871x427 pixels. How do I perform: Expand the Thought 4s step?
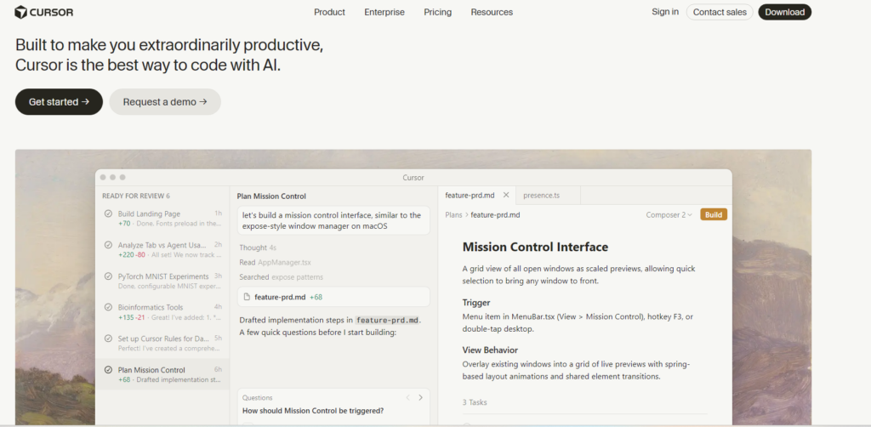coord(257,248)
